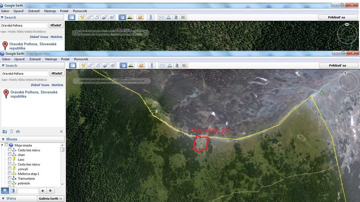Toggle the transparency panel button under places

13,191
